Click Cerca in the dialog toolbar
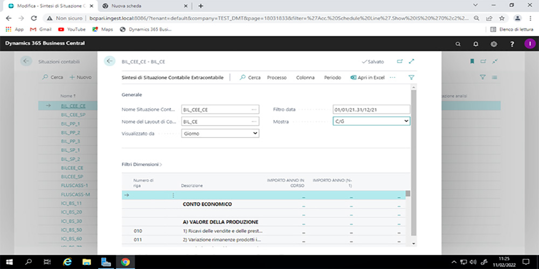The height and width of the screenshot is (269, 539). coord(250,77)
